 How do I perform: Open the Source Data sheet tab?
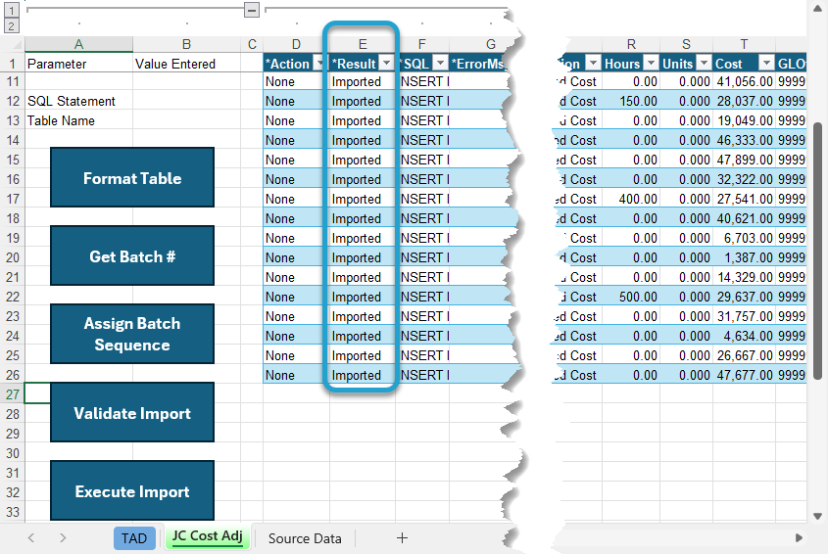tap(305, 538)
